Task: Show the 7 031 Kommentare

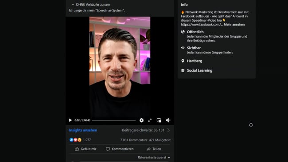Action: [x=134, y=140]
